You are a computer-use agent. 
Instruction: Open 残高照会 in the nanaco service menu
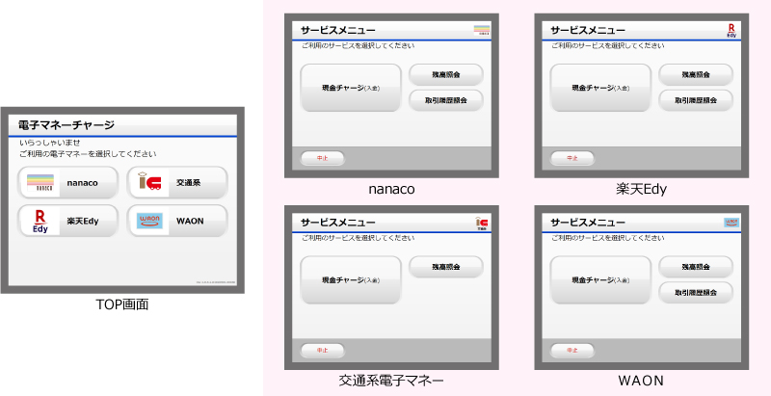tap(446, 75)
